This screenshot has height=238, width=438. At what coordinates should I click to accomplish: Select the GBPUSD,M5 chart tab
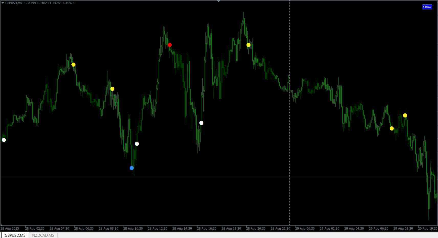15,235
